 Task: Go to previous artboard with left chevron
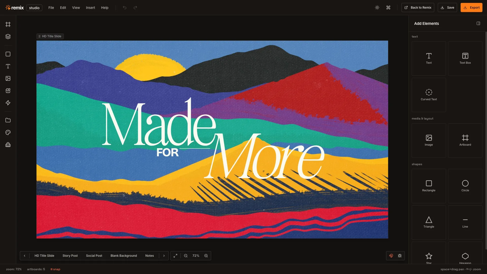25,256
